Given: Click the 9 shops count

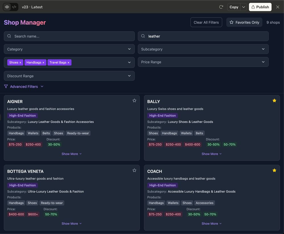Looking at the screenshot, I should click(x=273, y=22).
